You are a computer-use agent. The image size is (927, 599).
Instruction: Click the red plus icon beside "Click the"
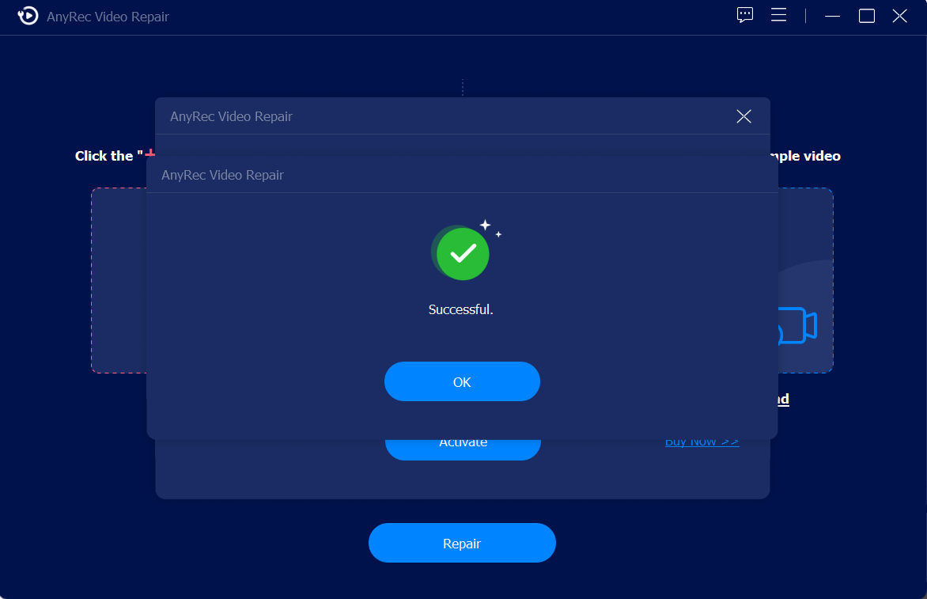[x=150, y=154]
